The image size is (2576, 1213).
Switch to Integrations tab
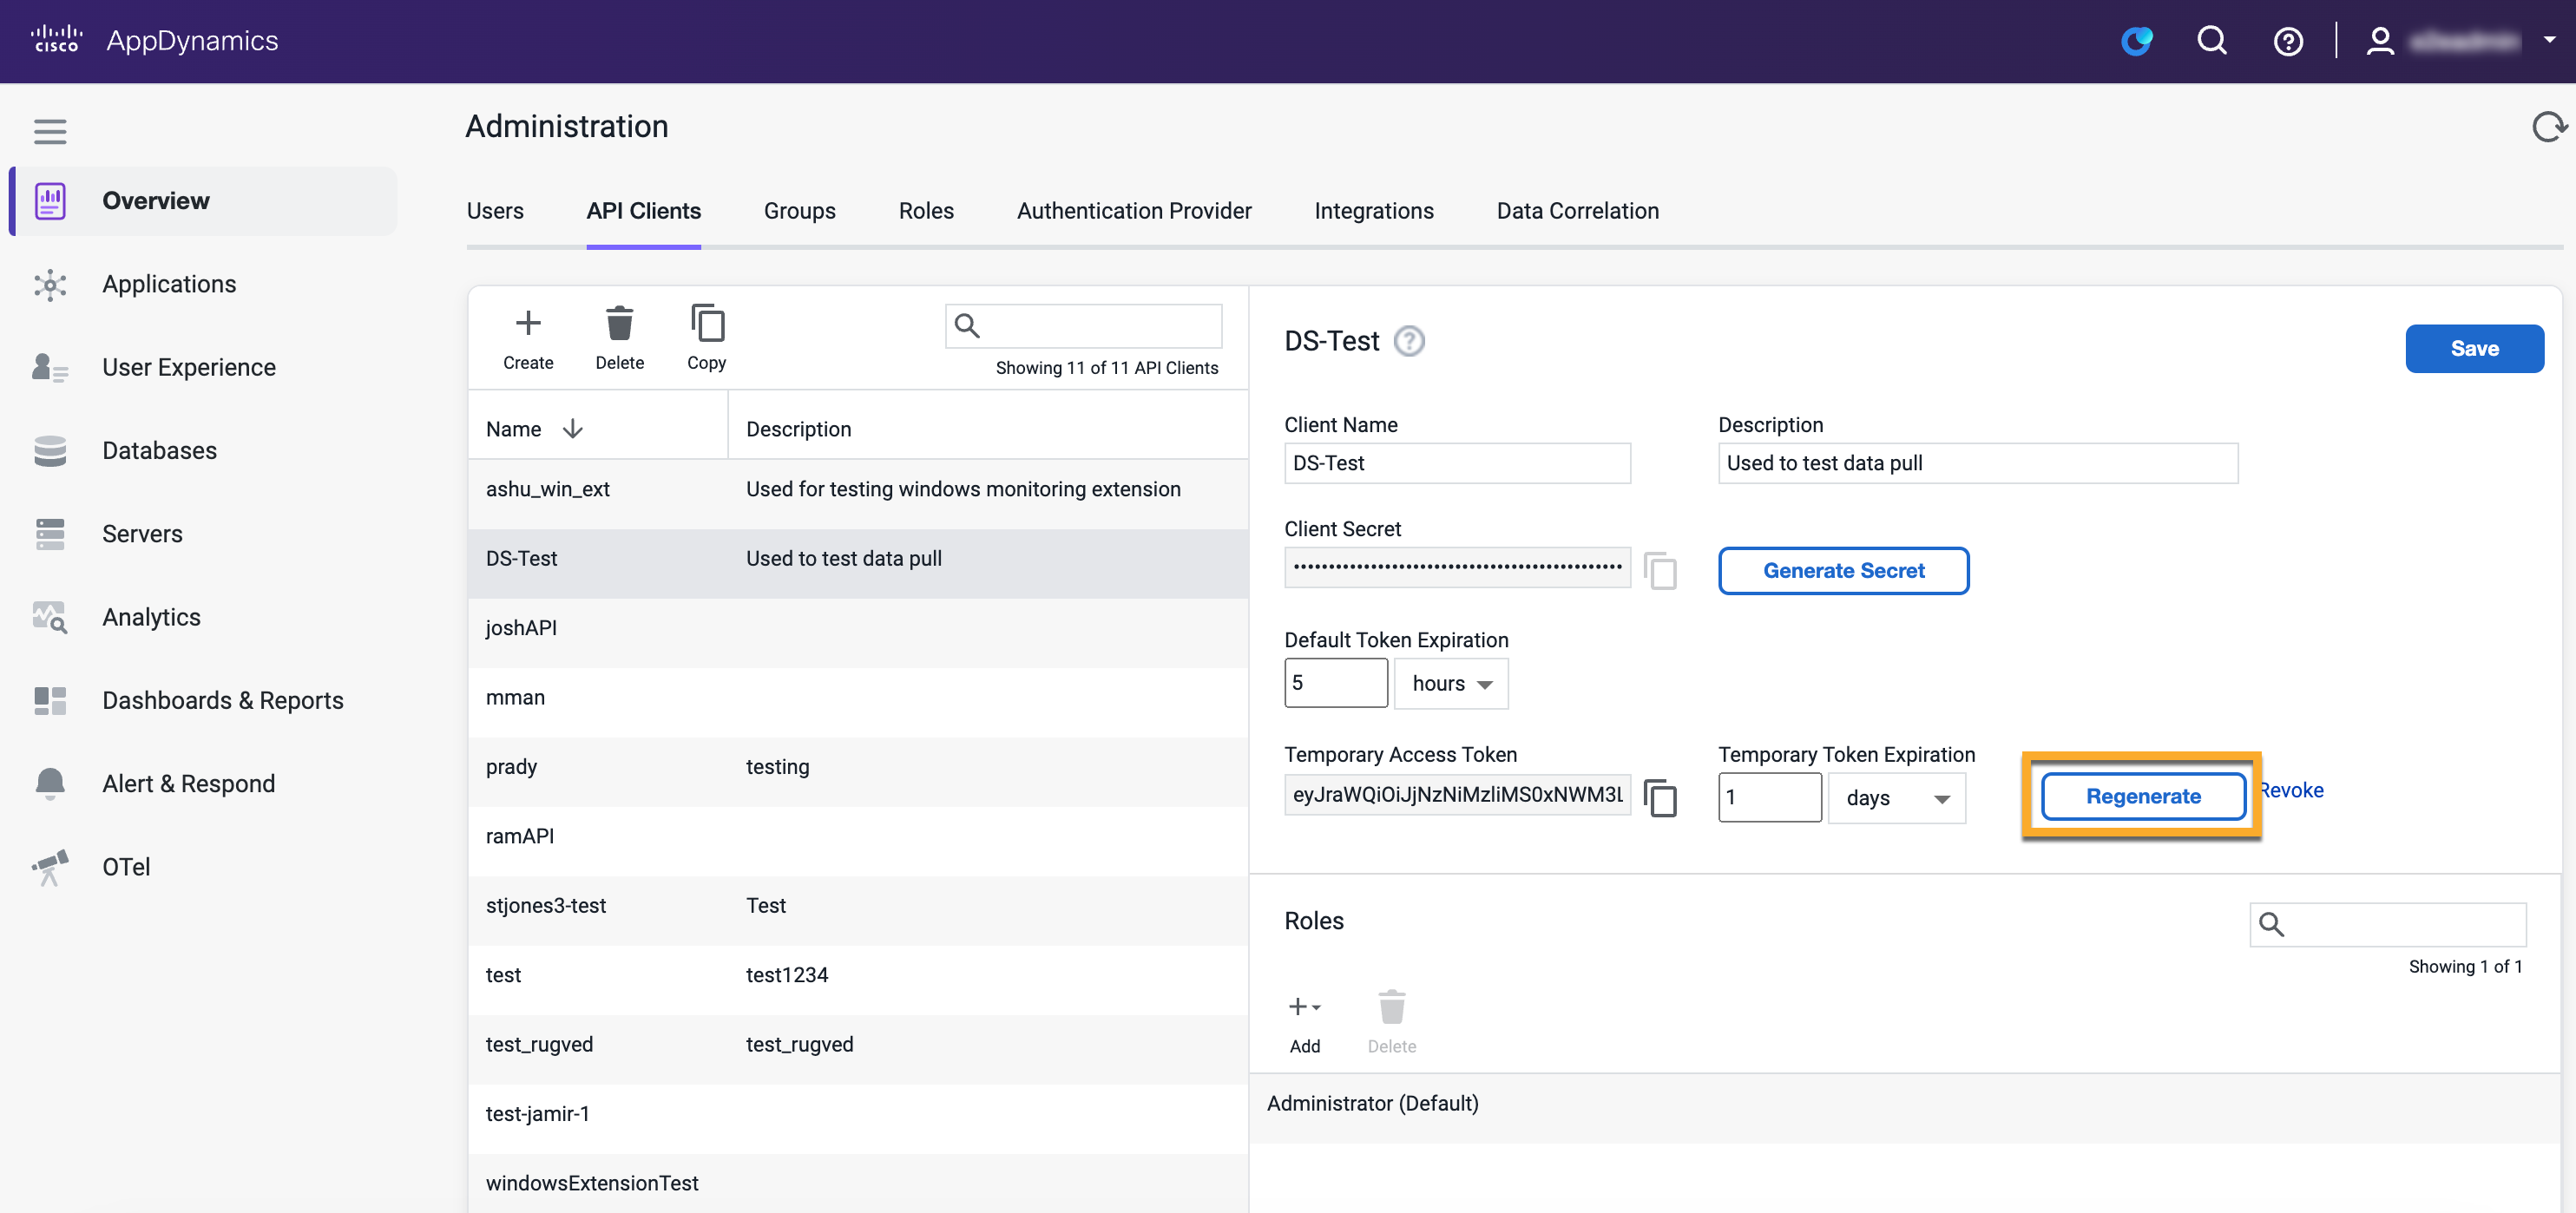[x=1374, y=211]
